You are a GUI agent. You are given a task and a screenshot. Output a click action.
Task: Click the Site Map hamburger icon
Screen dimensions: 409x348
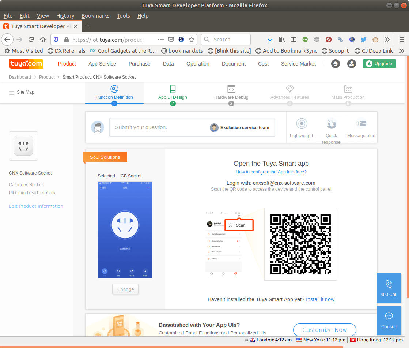[11, 93]
